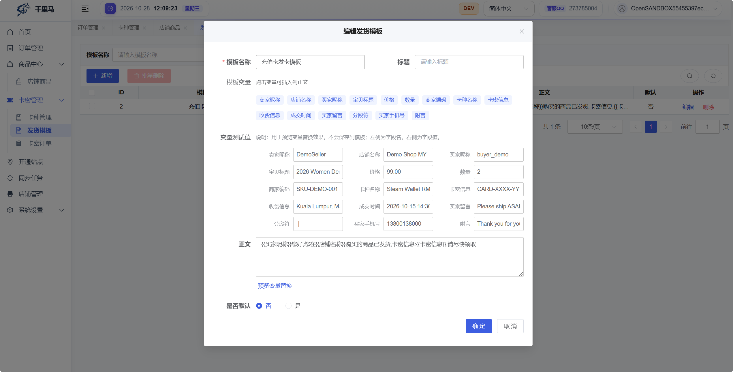Open 卡种管理 in the sidebar
This screenshot has width=733, height=372.
click(39, 117)
